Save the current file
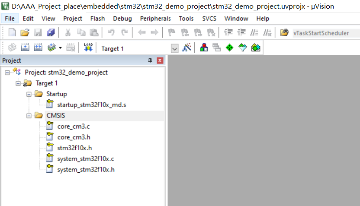 coord(38,32)
